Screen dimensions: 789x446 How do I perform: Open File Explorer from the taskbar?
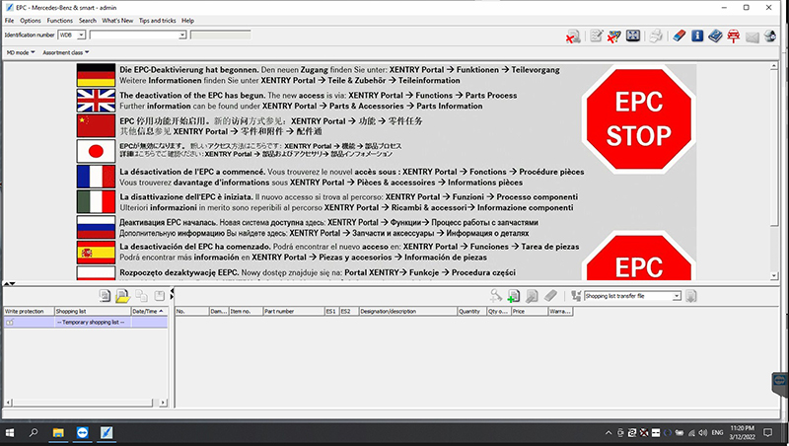[58, 432]
